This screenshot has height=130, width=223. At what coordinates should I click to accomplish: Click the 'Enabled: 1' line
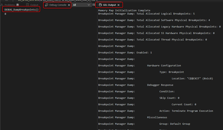point(125,53)
